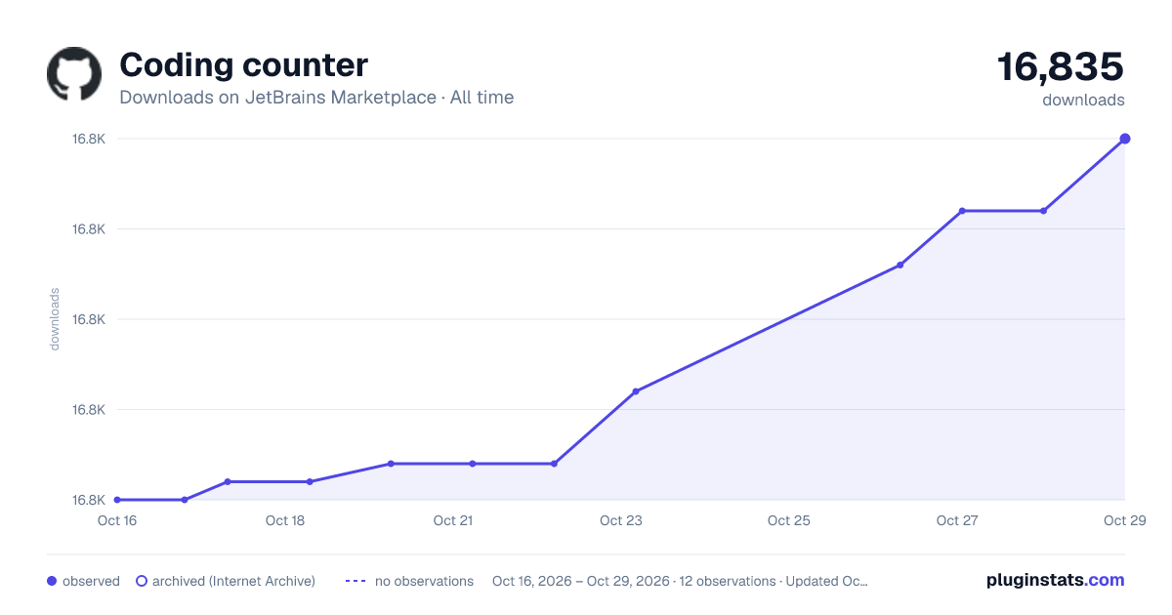The image size is (1172, 615).
Task: Click the Oct 29 axis label
Action: point(1124,520)
